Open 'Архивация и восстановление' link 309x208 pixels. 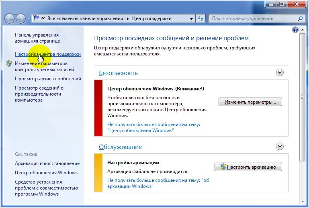coord(47,163)
